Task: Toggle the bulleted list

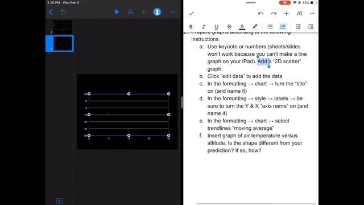Action: [x=270, y=27]
